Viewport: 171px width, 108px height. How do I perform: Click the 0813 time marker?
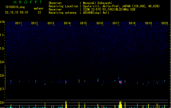pos(51,23)
